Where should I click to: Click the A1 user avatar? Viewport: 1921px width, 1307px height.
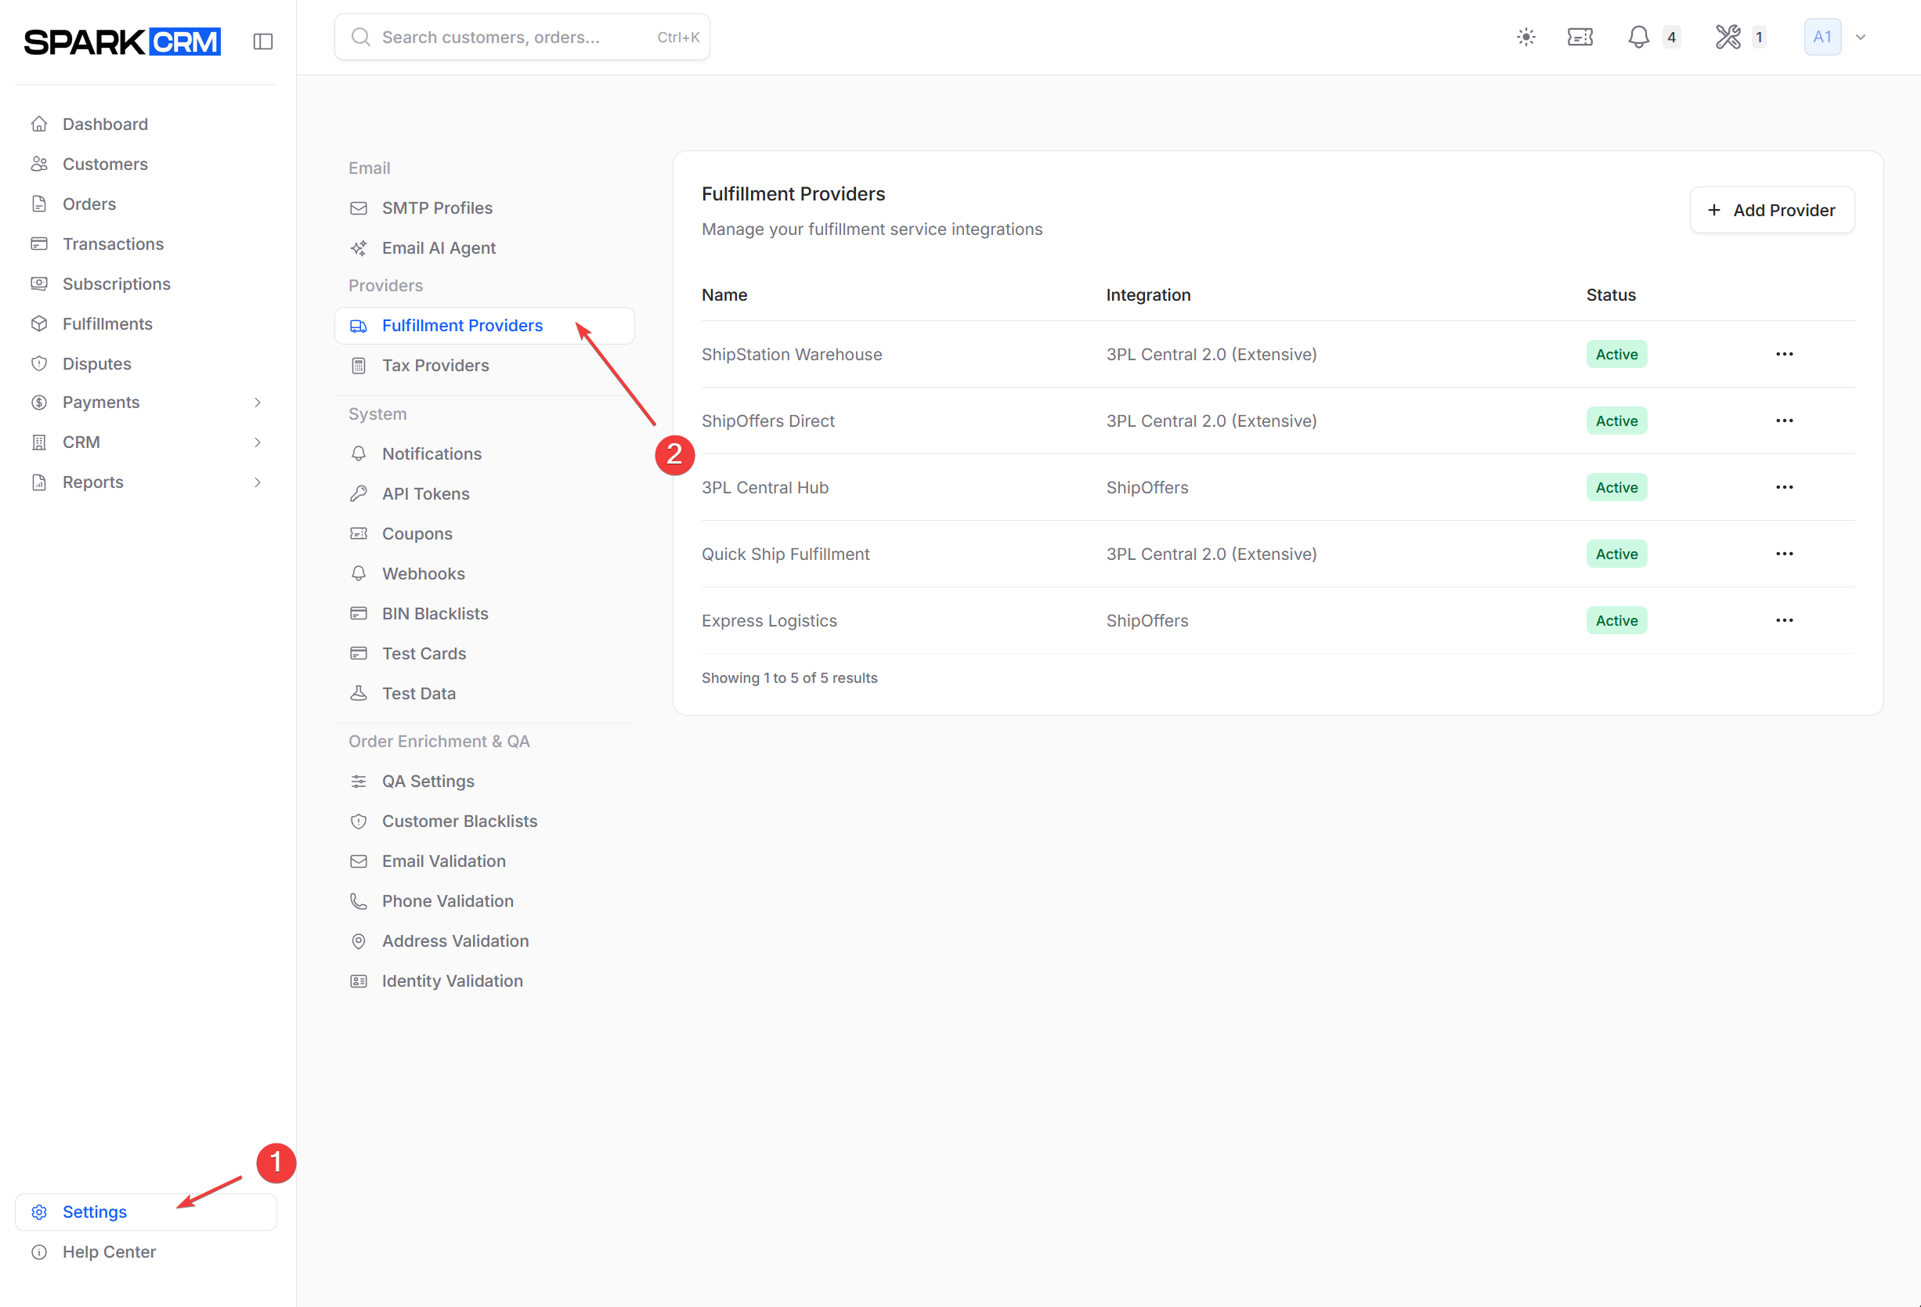click(x=1822, y=38)
